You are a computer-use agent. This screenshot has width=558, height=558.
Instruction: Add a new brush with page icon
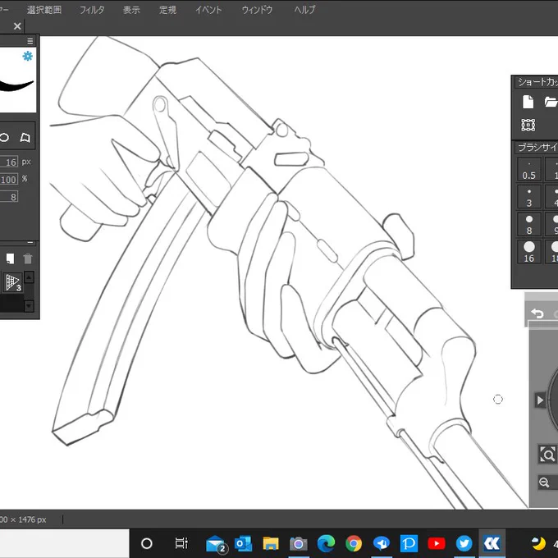point(10,258)
